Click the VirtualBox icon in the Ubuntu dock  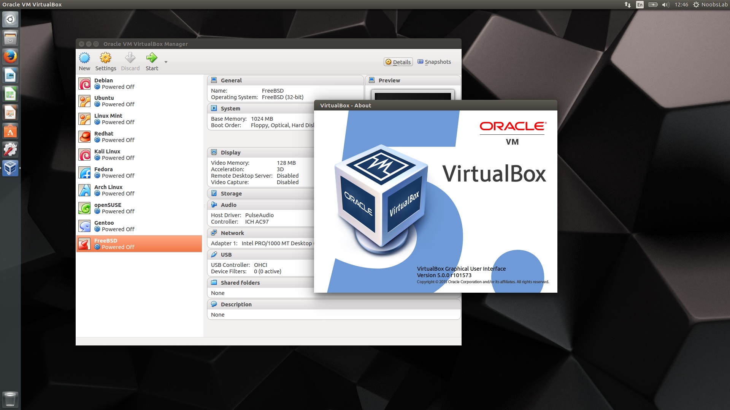[10, 169]
